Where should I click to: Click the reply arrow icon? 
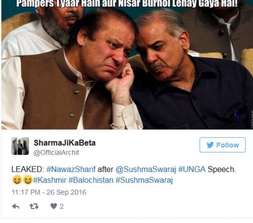click(15, 206)
